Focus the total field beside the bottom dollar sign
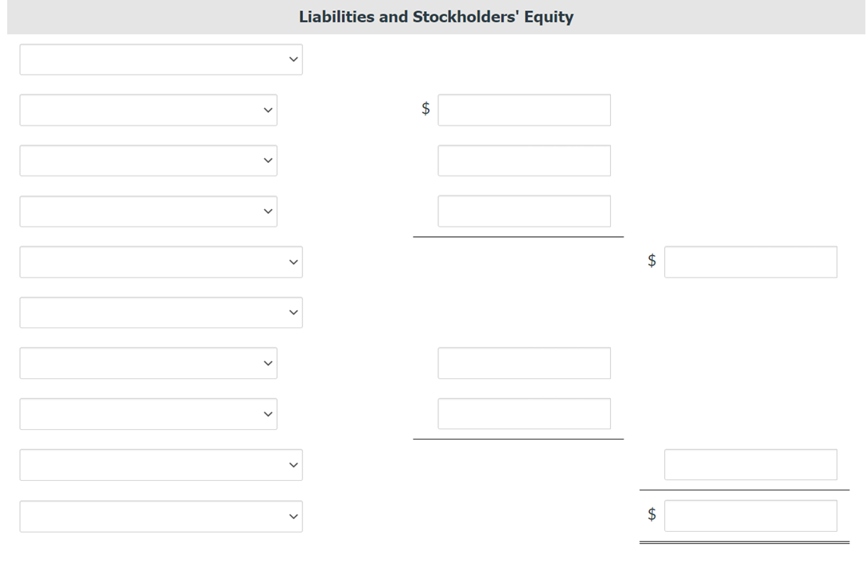Image resolution: width=867 pixels, height=562 pixels. [751, 515]
